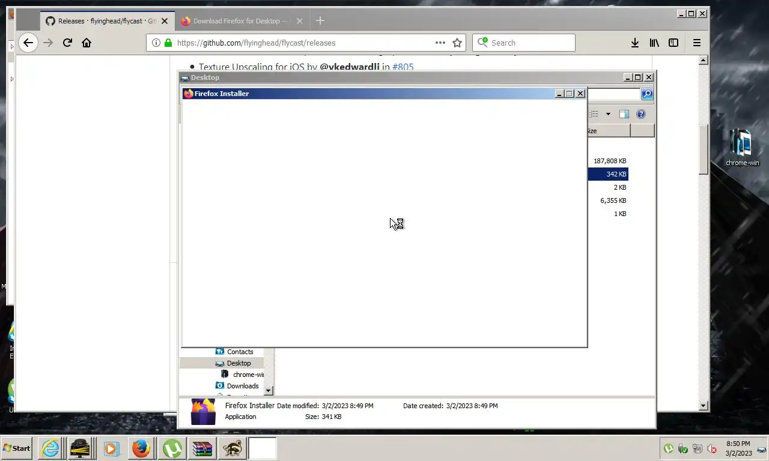Open uTorrent from taskbar

click(x=171, y=448)
